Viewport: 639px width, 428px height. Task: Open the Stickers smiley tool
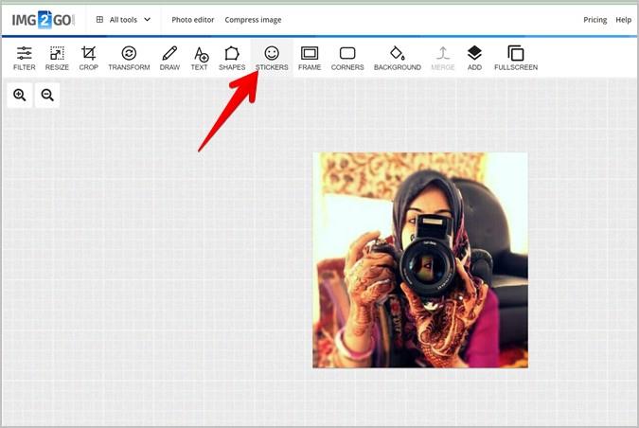coord(272,59)
